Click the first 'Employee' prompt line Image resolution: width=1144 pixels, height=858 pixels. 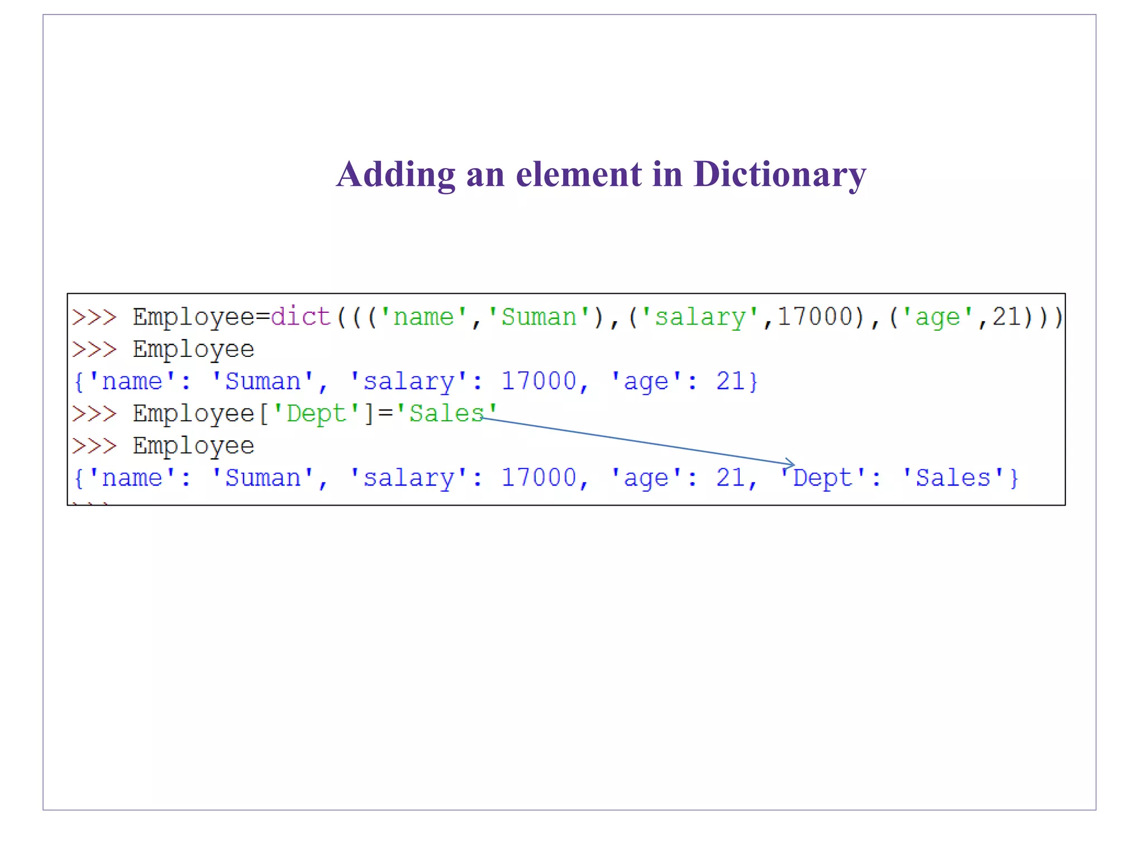(x=164, y=350)
